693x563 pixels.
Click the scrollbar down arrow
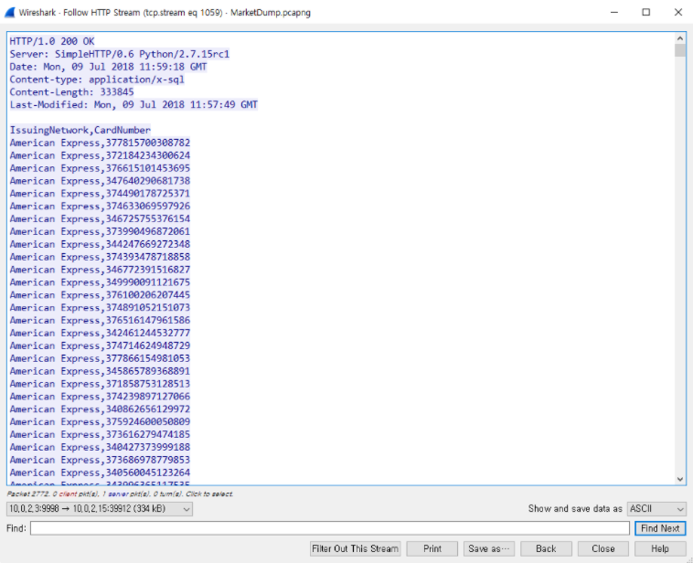[679, 479]
